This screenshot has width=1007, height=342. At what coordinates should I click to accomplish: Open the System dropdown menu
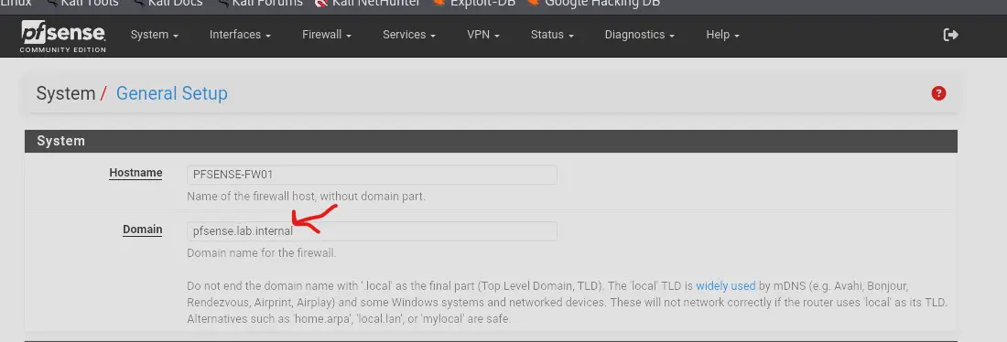(x=154, y=35)
